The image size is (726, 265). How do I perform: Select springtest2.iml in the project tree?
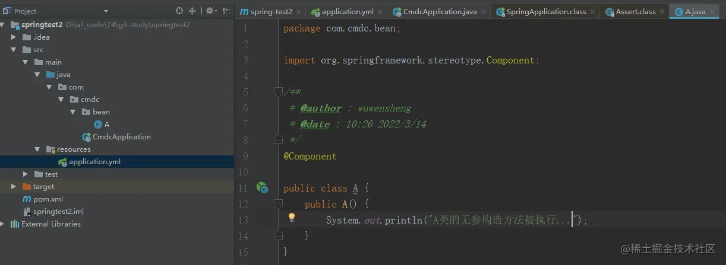pos(58,212)
